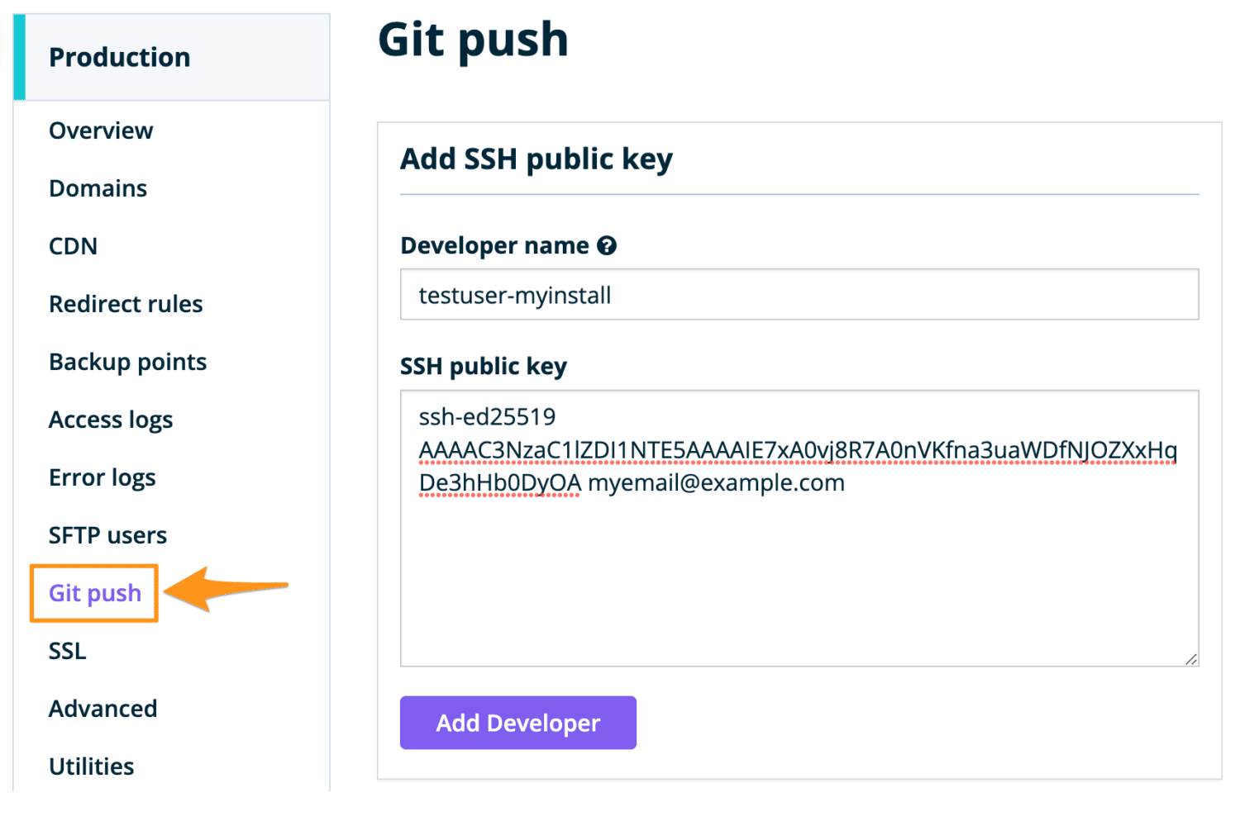Open SFTP users page
The width and height of the screenshot is (1240, 821).
pyautogui.click(x=107, y=534)
